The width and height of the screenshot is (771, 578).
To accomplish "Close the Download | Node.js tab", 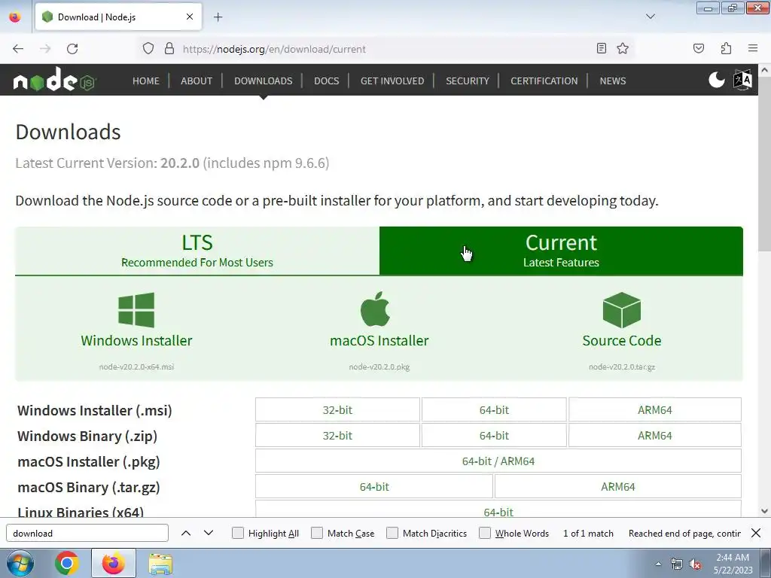I will click(x=189, y=17).
